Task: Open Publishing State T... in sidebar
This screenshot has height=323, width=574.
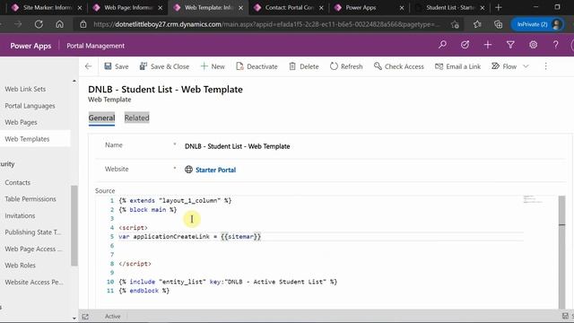Action: 33,232
